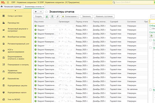Screen dimensions: 155x103
Task: Click green status icon of Бюджет Оплаты сыр row
Action: pyautogui.click(x=36, y=57)
